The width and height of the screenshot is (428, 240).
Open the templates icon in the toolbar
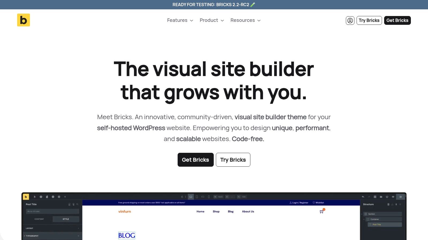[x=381, y=197]
